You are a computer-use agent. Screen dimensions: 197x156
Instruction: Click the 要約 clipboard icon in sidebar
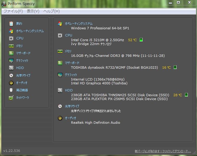[x=11, y=23]
